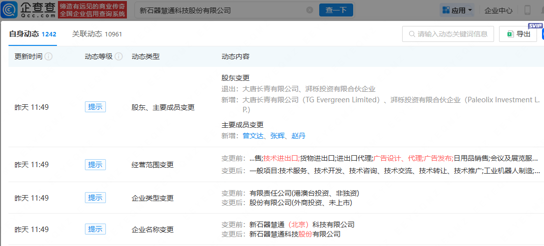Click the 变更后 business scope text line
544x246 pixels.
[381, 171]
